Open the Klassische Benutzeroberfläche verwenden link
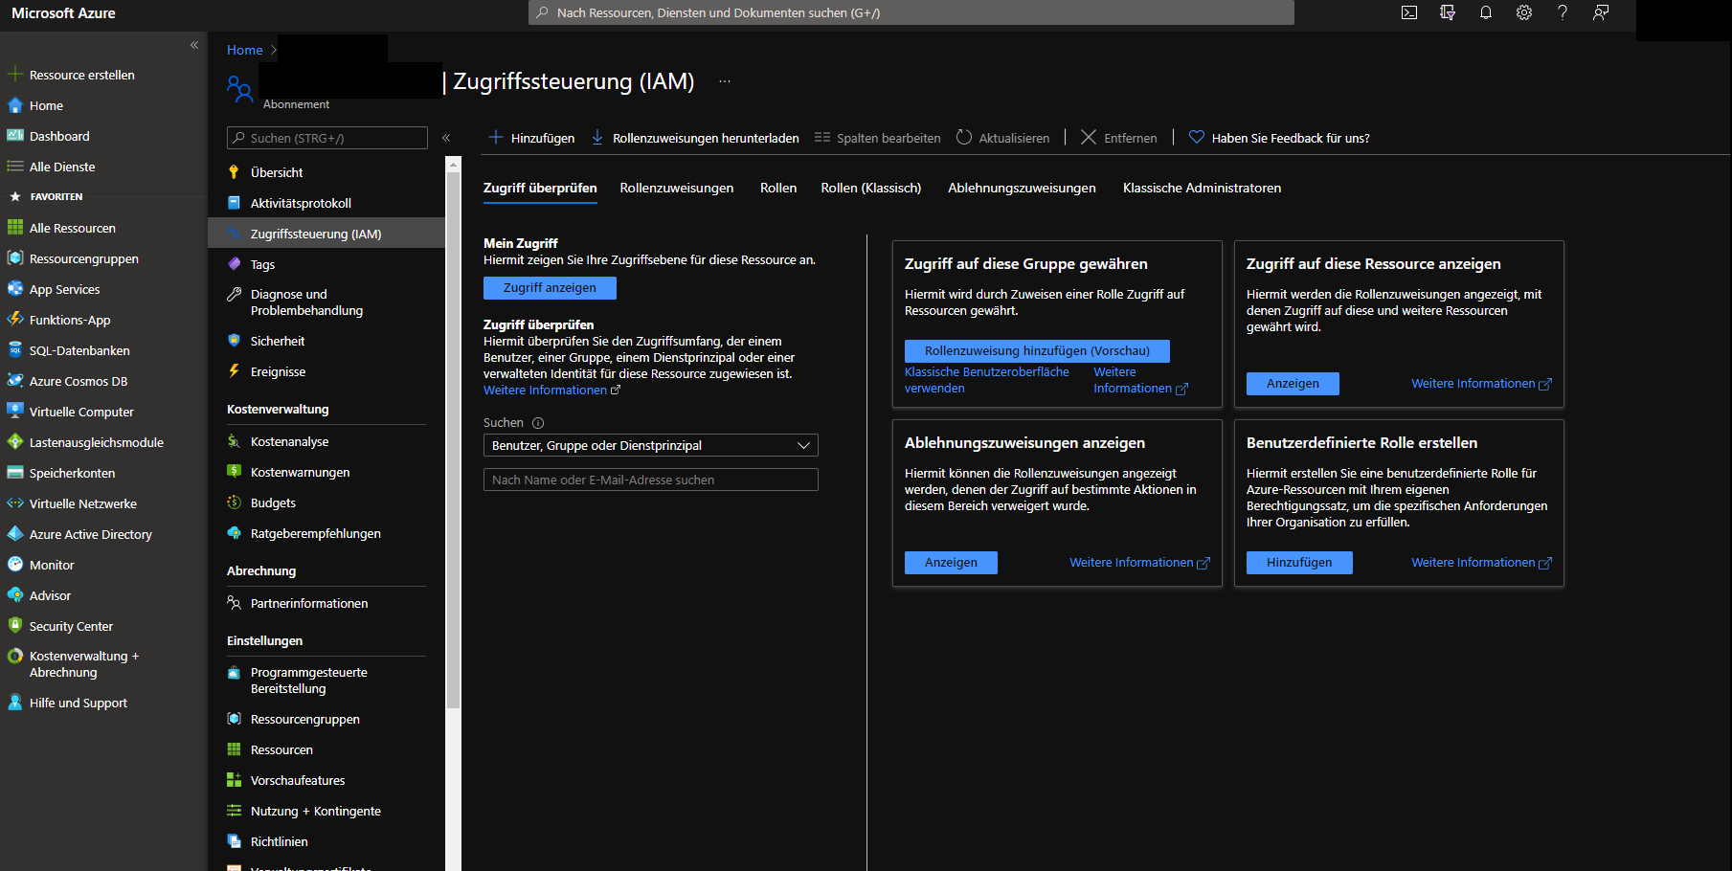Viewport: 1732px width, 871px height. [986, 380]
